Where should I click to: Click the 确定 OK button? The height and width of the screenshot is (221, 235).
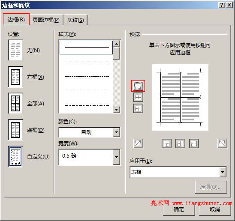179,209
